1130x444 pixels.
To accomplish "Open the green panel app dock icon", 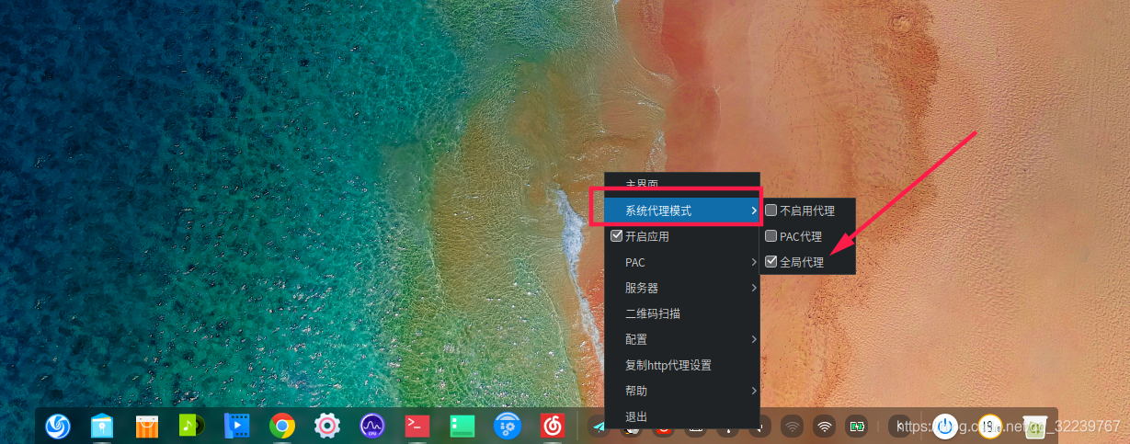I will 462,426.
